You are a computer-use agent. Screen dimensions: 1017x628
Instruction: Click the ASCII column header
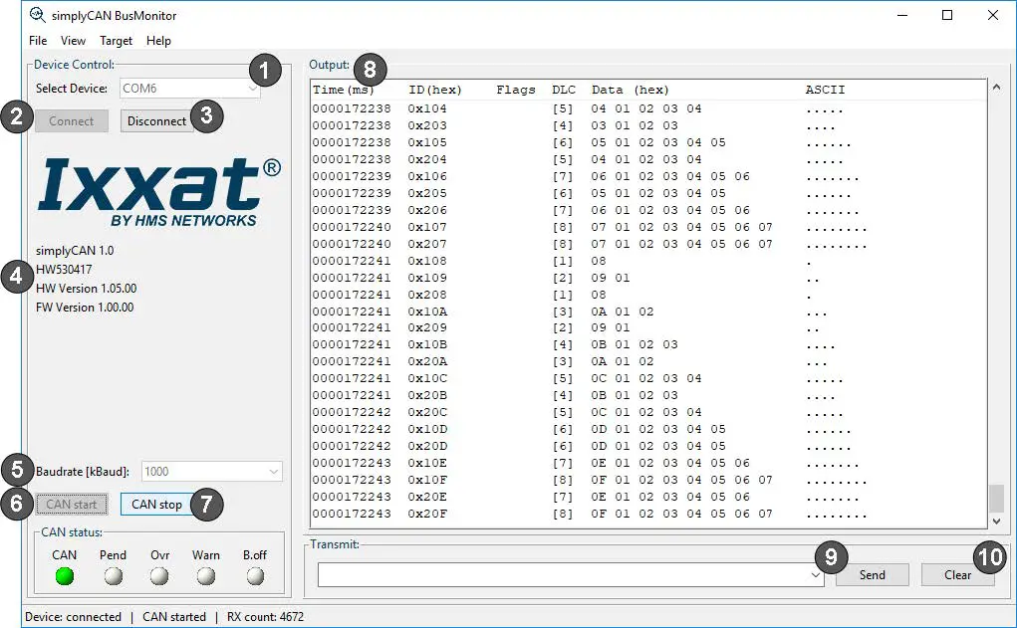click(825, 90)
